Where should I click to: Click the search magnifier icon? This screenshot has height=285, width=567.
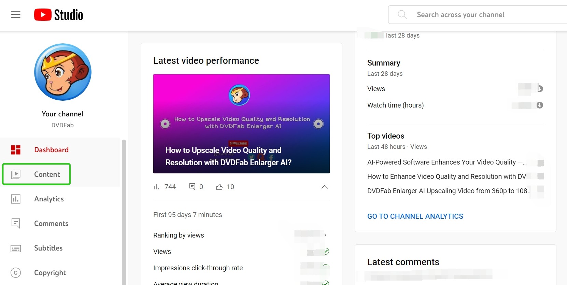point(402,15)
